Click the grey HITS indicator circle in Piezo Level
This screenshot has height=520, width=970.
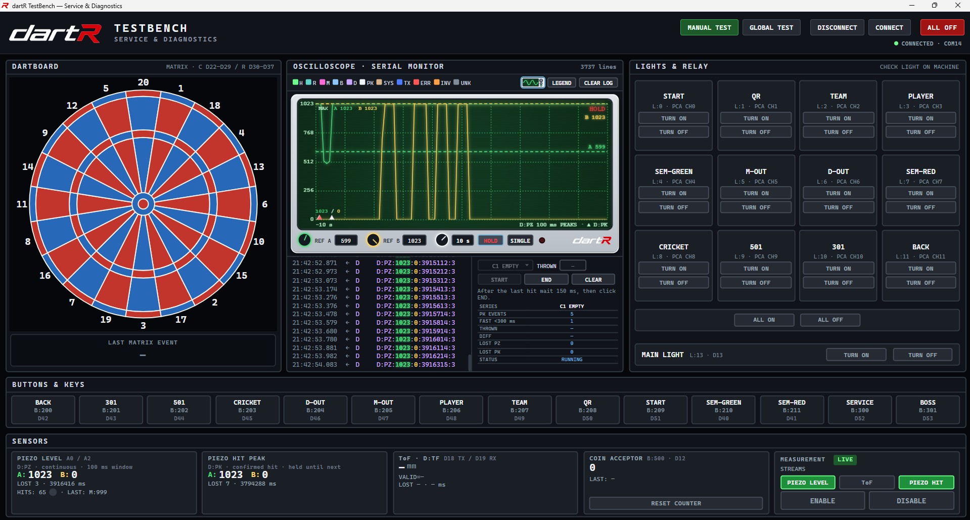coord(53,492)
